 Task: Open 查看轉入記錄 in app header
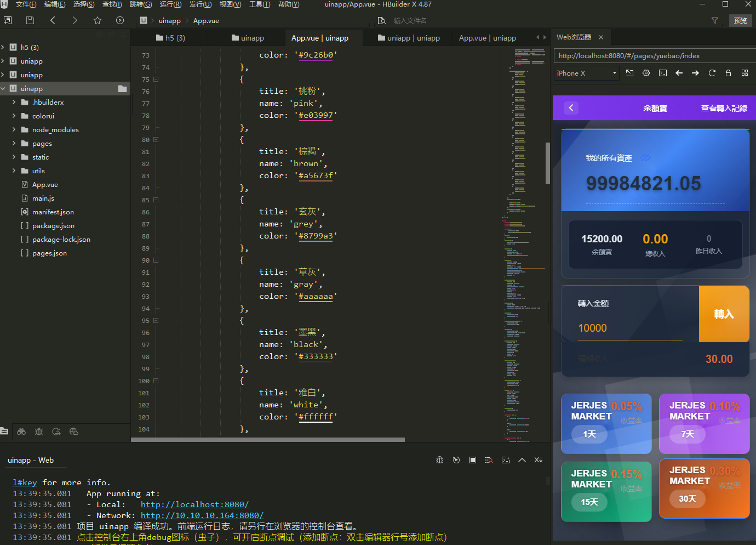[724, 108]
